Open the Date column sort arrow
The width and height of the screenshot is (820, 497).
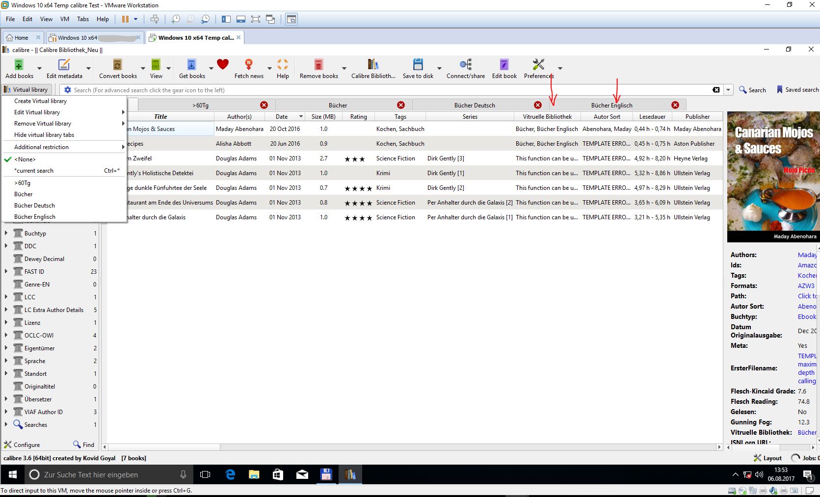(x=301, y=117)
